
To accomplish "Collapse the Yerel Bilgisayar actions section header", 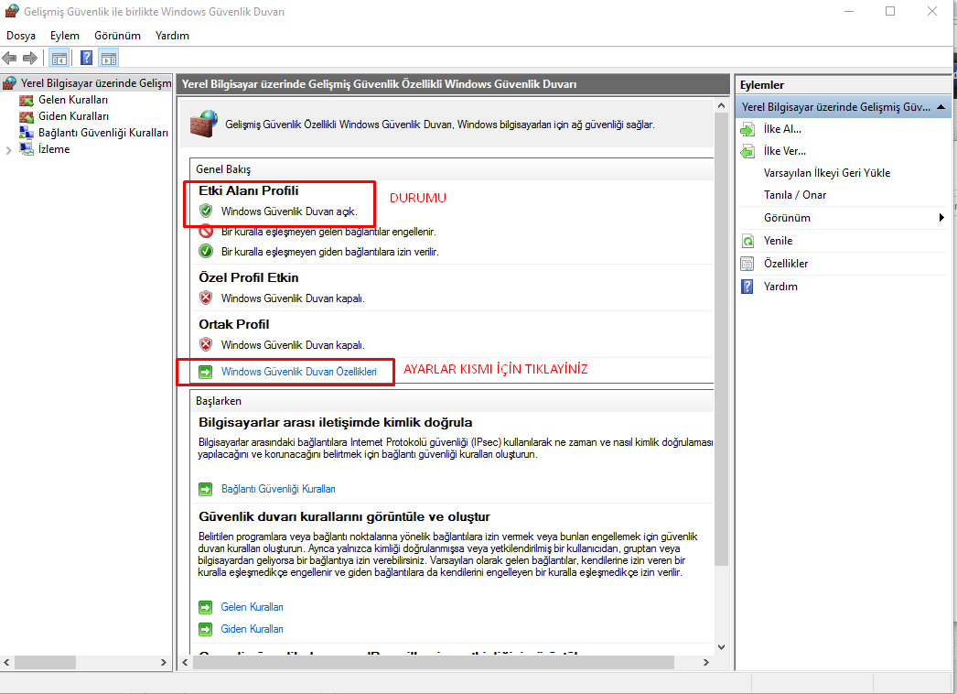I will 942,107.
